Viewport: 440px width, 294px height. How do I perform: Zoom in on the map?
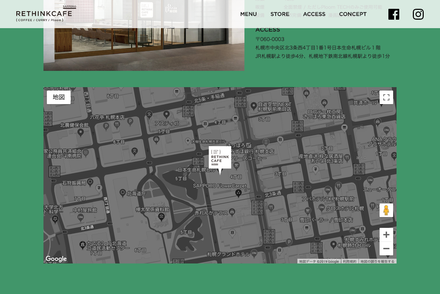386,235
